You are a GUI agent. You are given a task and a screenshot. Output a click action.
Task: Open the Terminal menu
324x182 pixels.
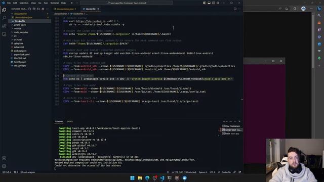(55, 3)
